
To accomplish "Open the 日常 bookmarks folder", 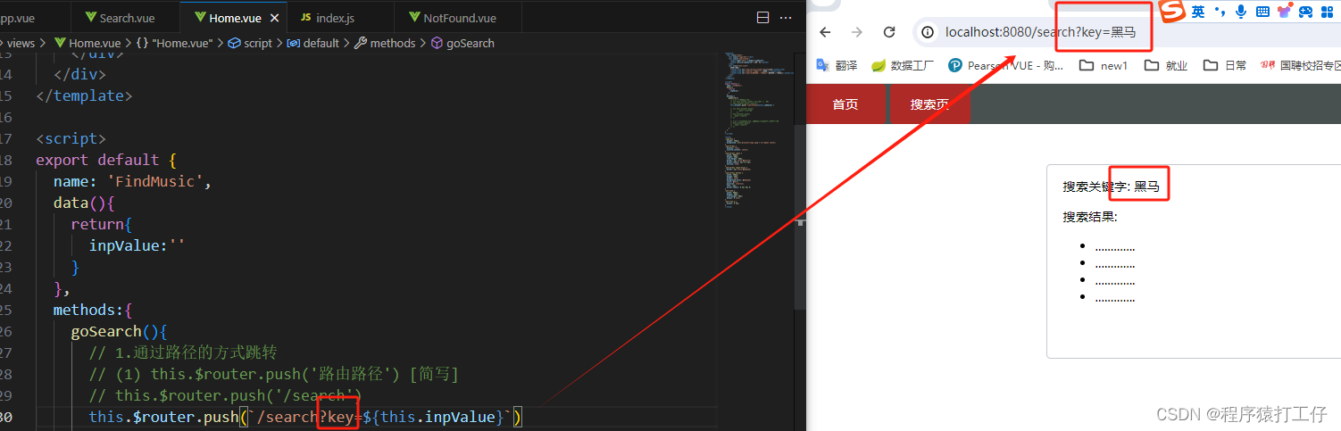I will pos(1225,65).
